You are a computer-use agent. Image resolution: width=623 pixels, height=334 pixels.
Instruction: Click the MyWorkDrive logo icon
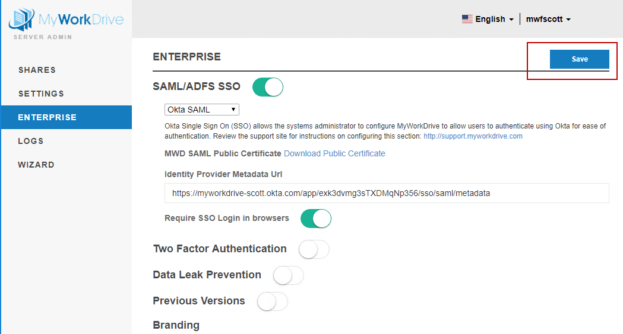[x=21, y=20]
